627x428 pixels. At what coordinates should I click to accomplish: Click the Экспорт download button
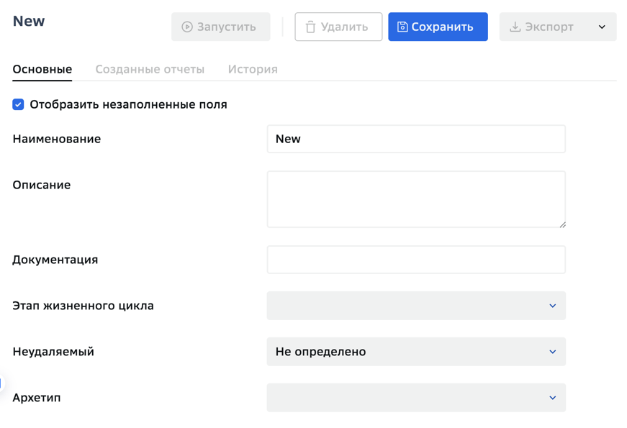543,27
